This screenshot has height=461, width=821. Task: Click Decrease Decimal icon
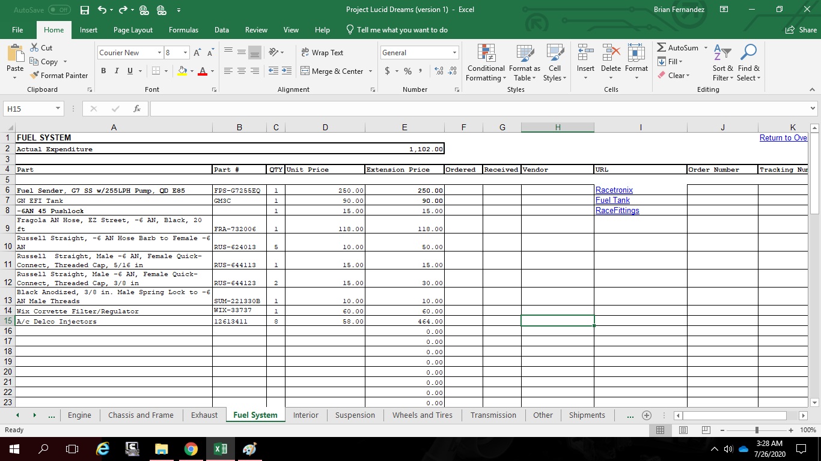click(x=452, y=71)
